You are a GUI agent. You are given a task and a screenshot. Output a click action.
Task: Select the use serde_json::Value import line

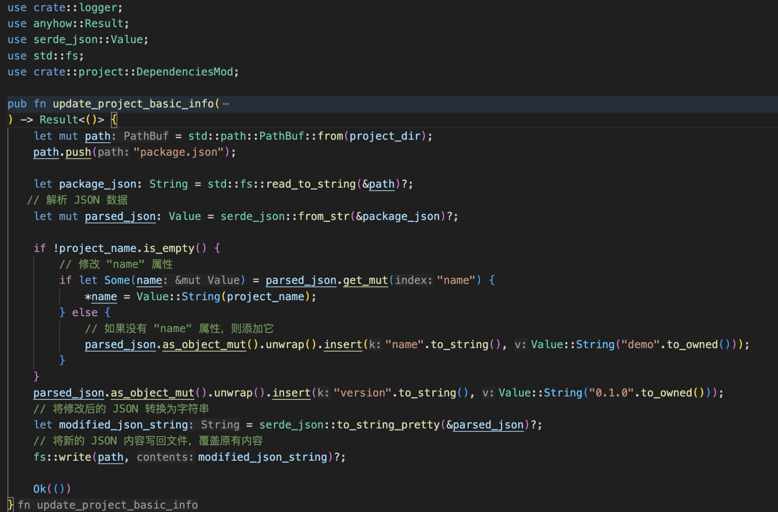pos(77,39)
